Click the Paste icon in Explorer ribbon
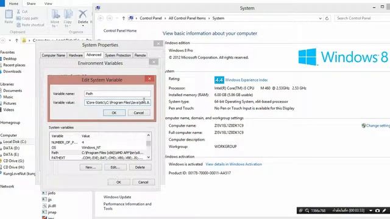 click(9, 14)
